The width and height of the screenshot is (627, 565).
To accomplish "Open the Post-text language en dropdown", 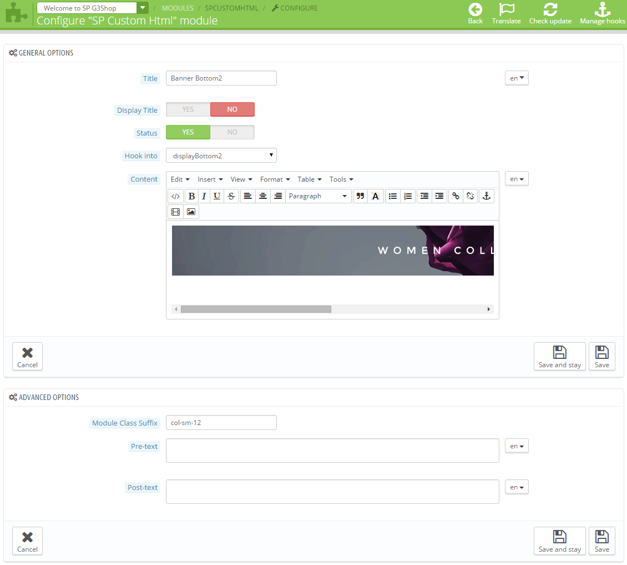I will coord(517,487).
